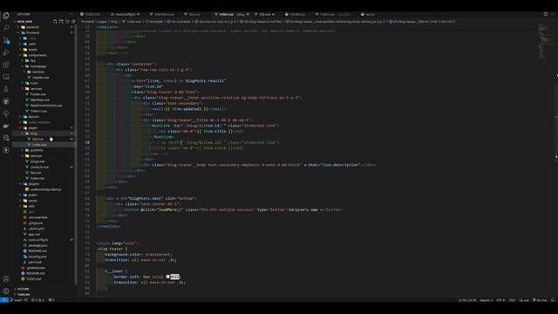Screen dimensions: 558x314
Task: Click New File icon in Explorer header
Action: (55, 21)
